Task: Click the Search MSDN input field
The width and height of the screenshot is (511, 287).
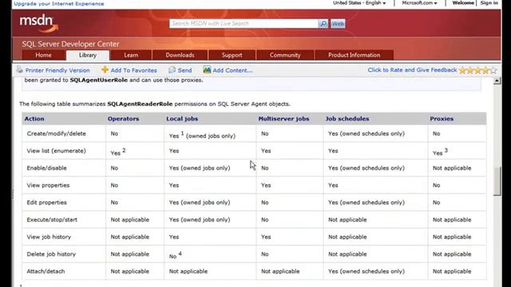Action: [x=244, y=23]
